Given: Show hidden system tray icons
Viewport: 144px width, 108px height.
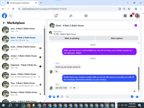Looking at the screenshot, I should (x=119, y=105).
